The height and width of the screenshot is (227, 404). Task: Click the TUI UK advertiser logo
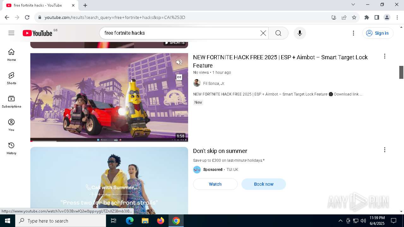click(197, 170)
